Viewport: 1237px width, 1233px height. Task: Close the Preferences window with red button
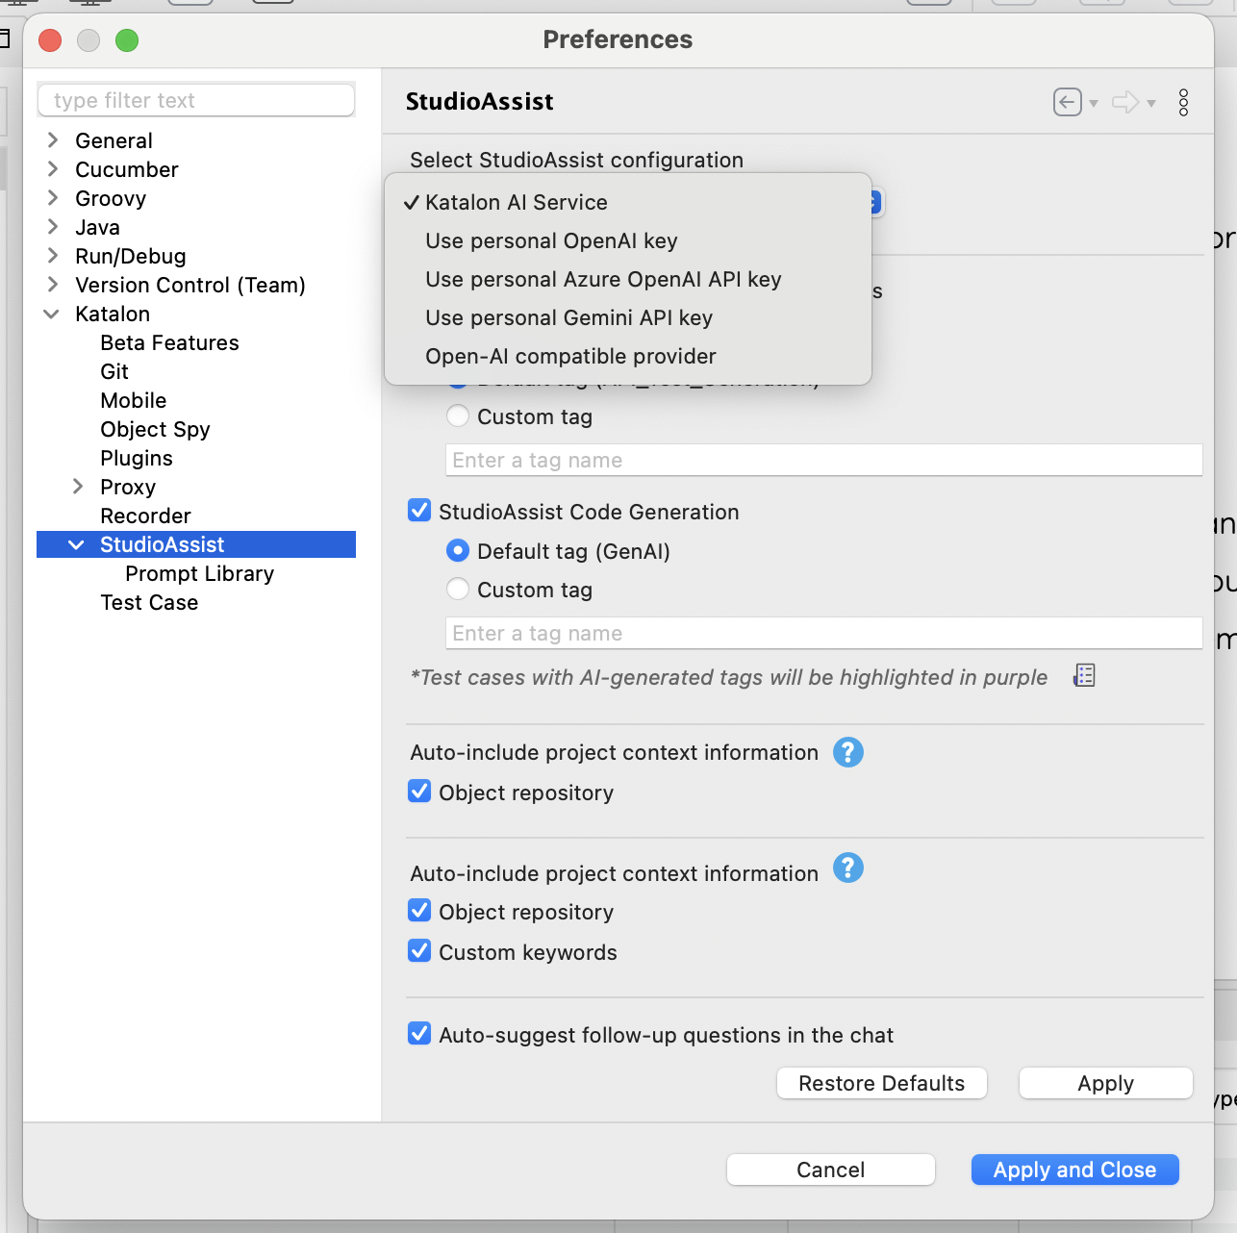[50, 40]
